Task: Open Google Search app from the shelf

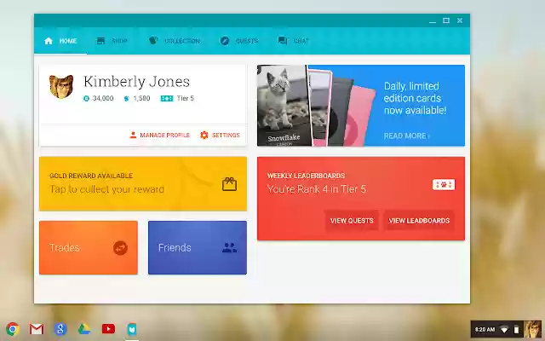Action: click(x=60, y=329)
